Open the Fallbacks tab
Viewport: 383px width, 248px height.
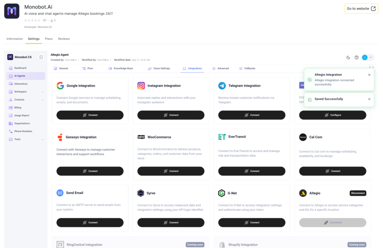point(247,69)
